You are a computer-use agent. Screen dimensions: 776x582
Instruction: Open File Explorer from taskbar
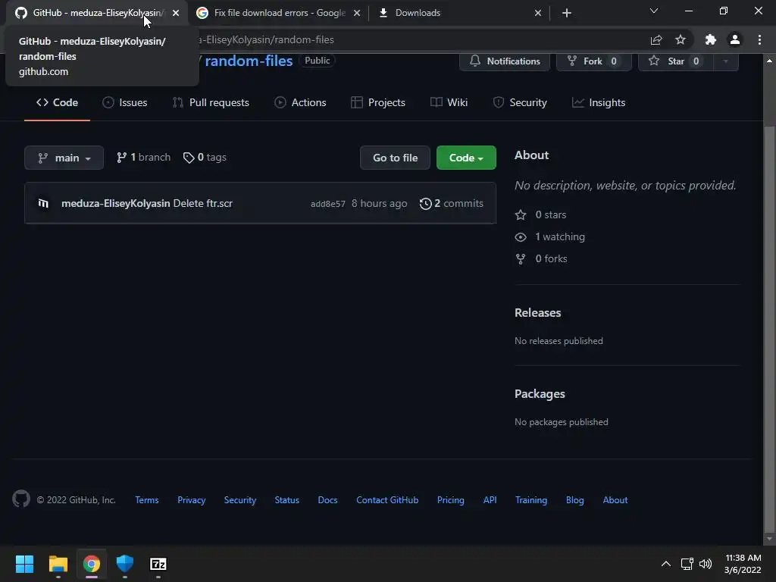58,564
